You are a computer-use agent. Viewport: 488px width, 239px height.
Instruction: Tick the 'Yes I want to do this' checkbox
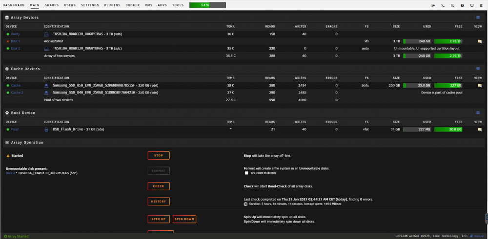[x=246, y=173]
